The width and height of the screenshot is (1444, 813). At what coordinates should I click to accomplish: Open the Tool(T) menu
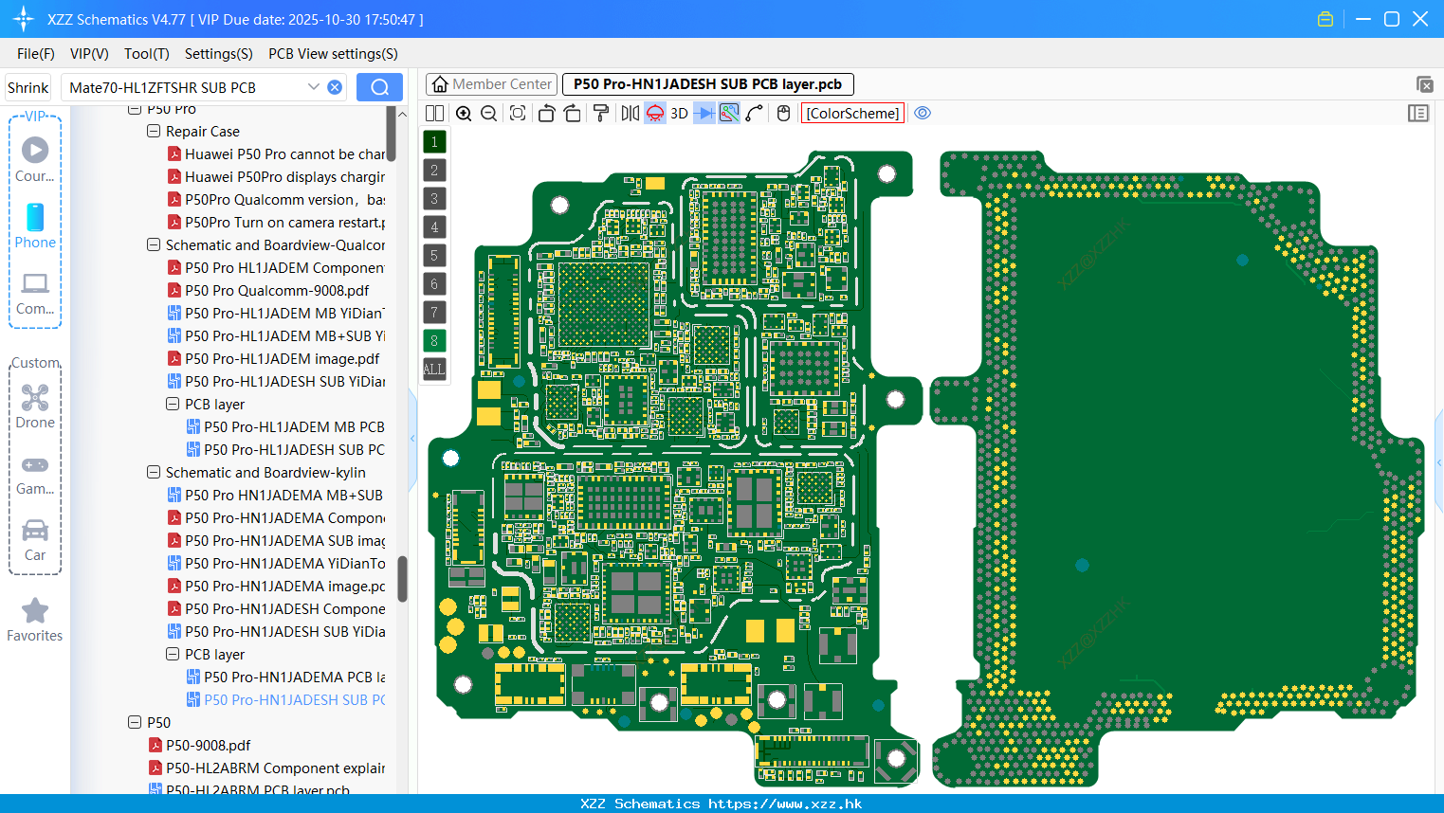click(147, 54)
